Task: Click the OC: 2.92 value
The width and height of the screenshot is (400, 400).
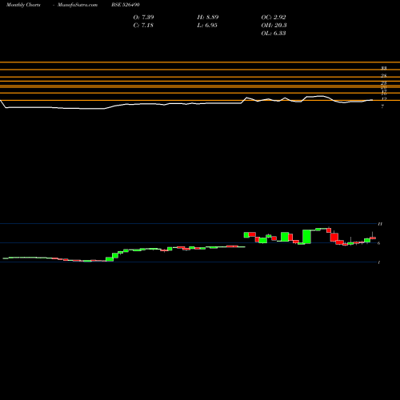Action: (x=274, y=18)
